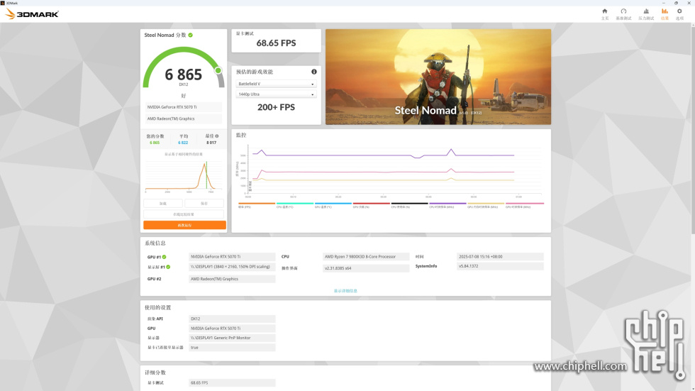
Task: Click the info icon in estimated game performance
Action: click(x=313, y=72)
